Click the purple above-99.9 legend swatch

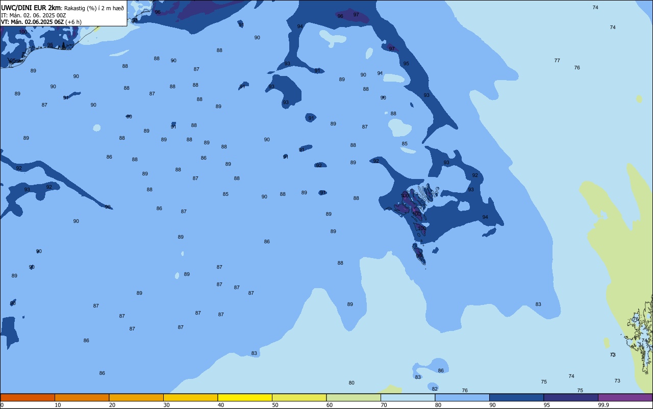pyautogui.click(x=625, y=397)
